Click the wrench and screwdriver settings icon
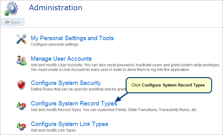 [21, 39]
